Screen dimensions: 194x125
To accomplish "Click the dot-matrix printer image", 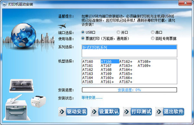I will click(21, 85).
